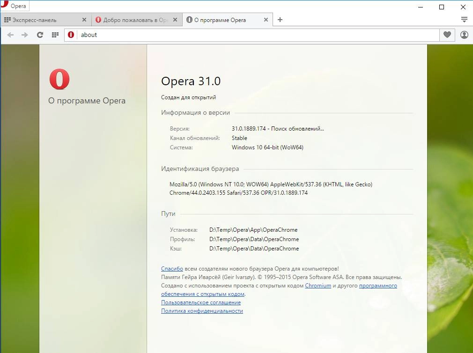Go forward using the forward arrow
473x353 pixels.
pos(25,35)
